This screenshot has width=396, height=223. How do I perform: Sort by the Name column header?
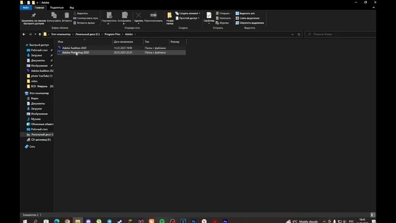pos(84,42)
